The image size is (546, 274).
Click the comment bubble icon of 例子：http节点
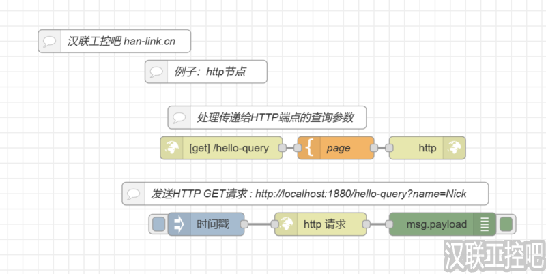pos(156,72)
